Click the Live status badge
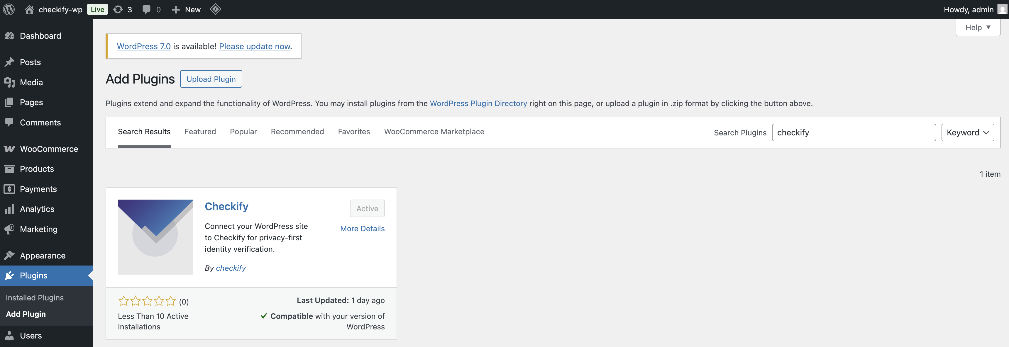 click(x=97, y=9)
